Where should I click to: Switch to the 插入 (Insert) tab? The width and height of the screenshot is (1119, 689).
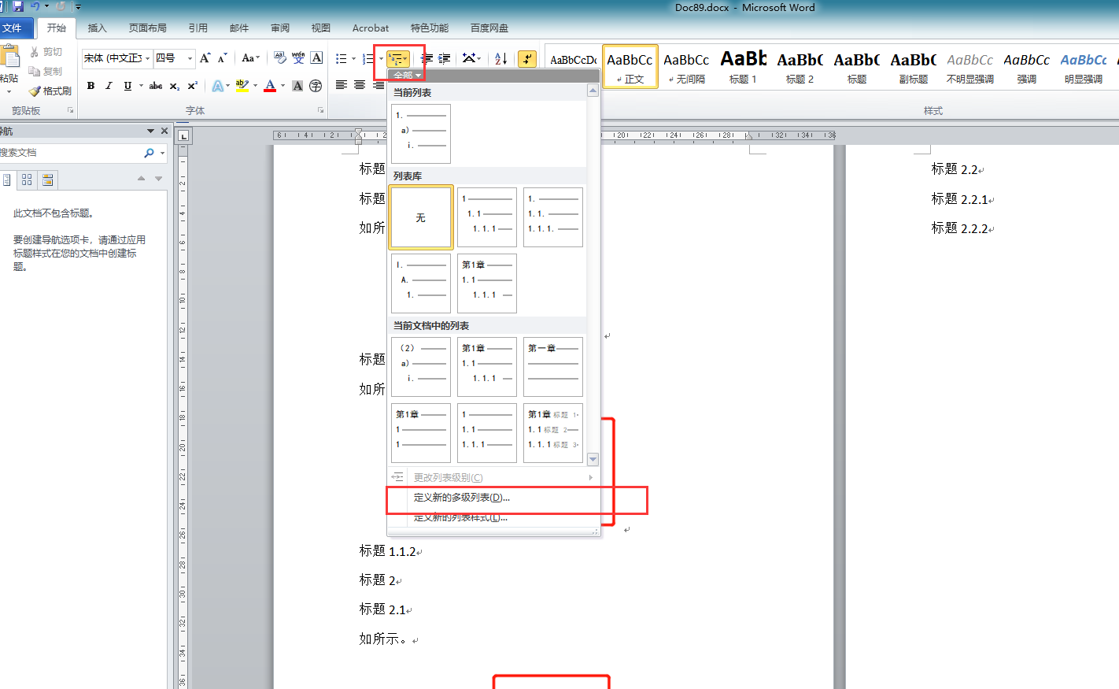pos(97,28)
